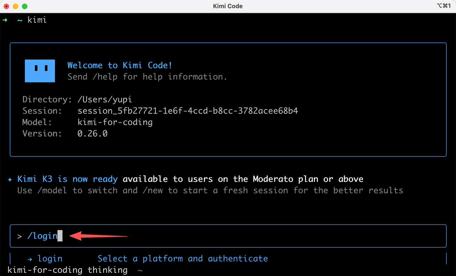Click 'Kimi K3 is now ready' announcement
This screenshot has height=276, width=456.
(67, 179)
